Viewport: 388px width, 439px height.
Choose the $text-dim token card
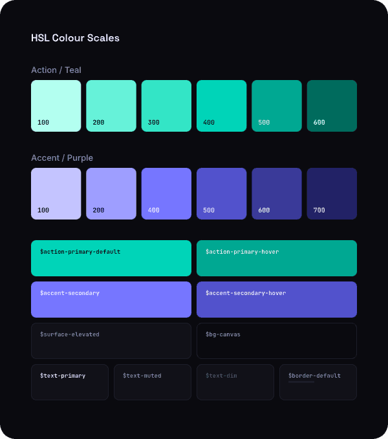pyautogui.click(x=235, y=382)
